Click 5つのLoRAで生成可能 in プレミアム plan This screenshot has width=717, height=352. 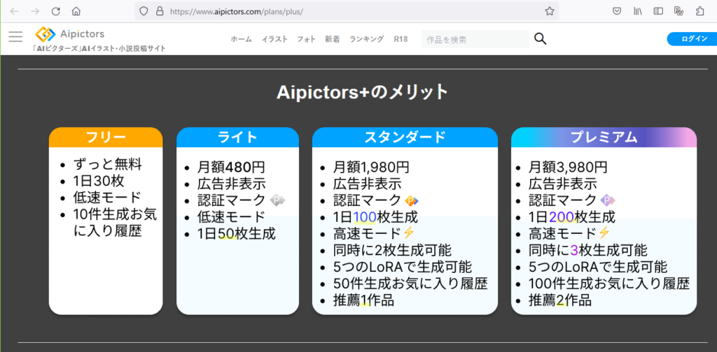point(598,266)
